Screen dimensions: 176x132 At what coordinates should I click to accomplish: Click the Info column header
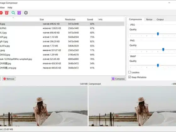(101, 19)
